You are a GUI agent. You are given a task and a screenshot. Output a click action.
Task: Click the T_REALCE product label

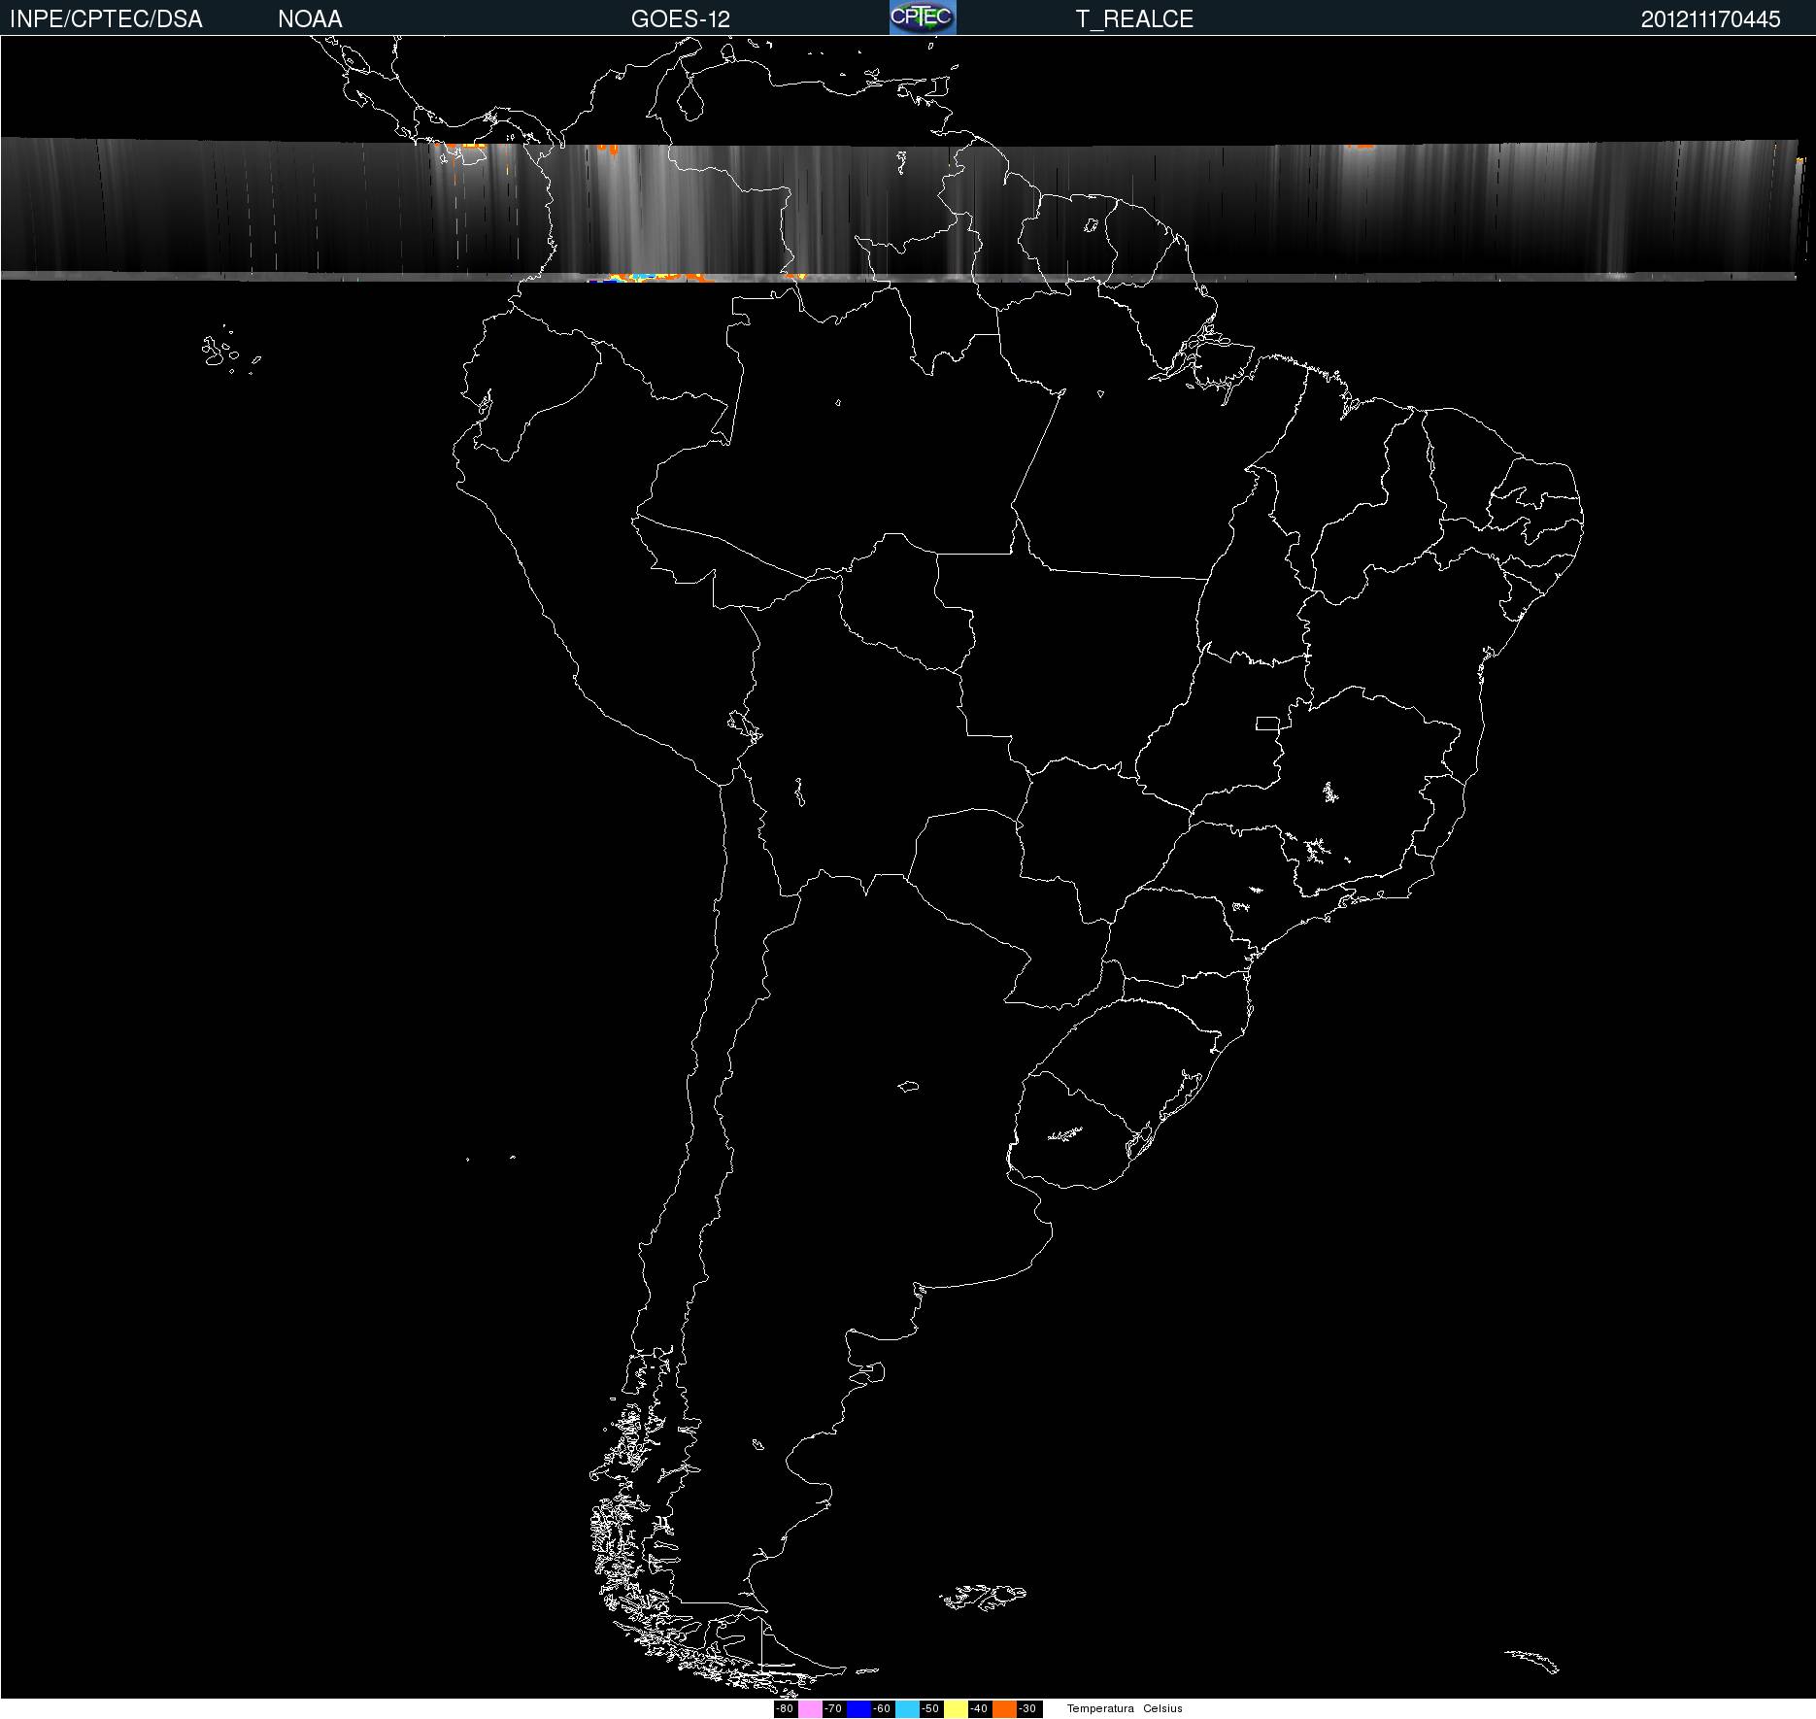tap(1134, 19)
